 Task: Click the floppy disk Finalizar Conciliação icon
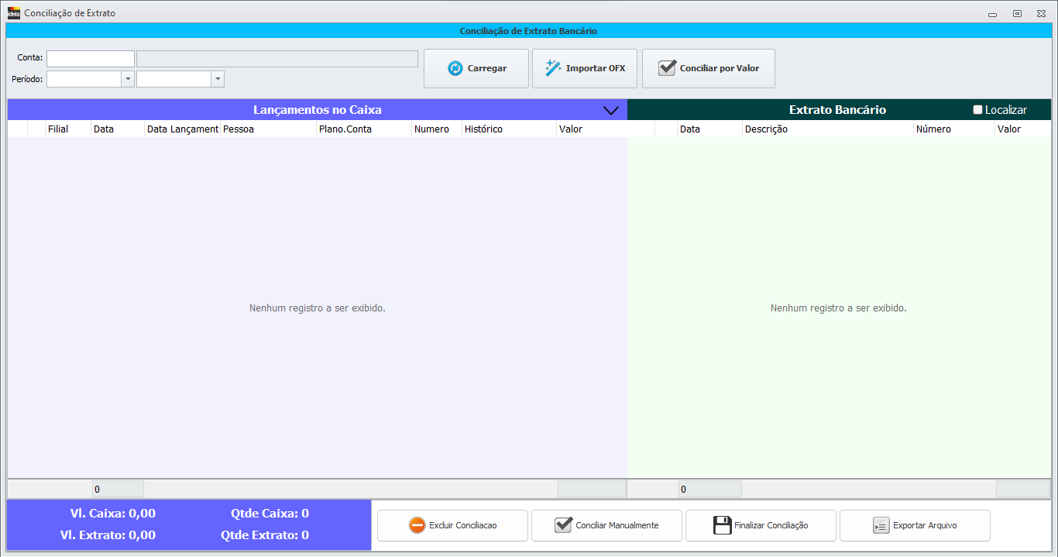click(722, 525)
